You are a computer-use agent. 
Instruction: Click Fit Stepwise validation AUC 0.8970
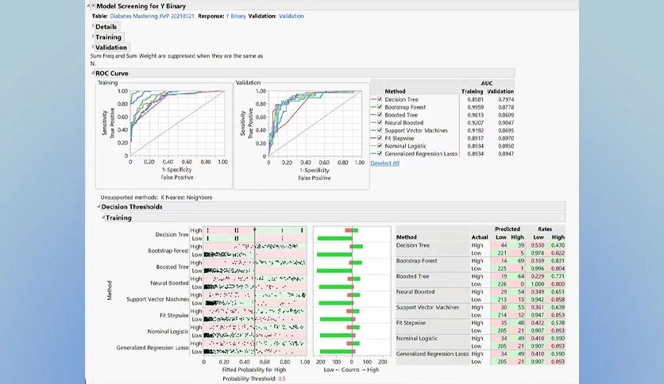pos(506,138)
